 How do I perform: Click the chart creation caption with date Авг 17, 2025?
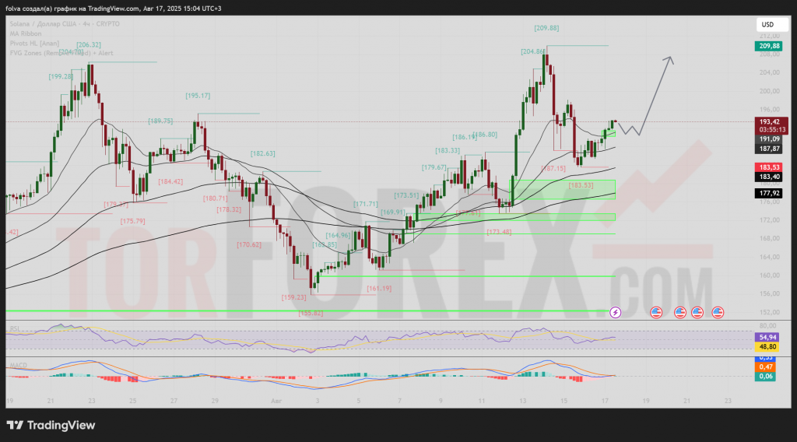(x=114, y=9)
